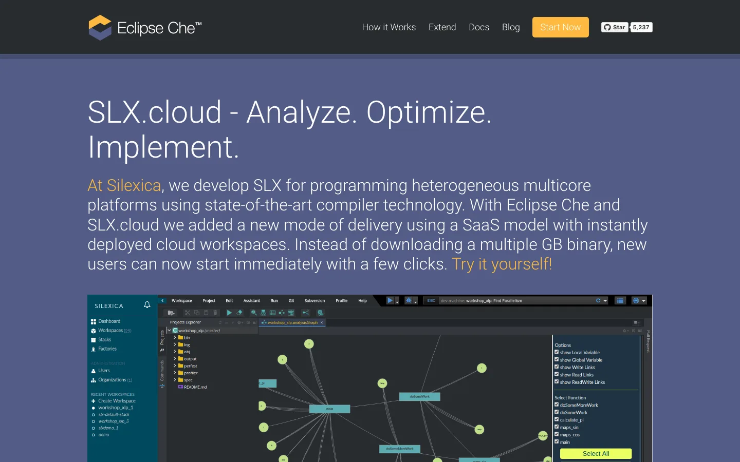
Task: Toggle show Write Links checkbox
Action: click(x=557, y=367)
